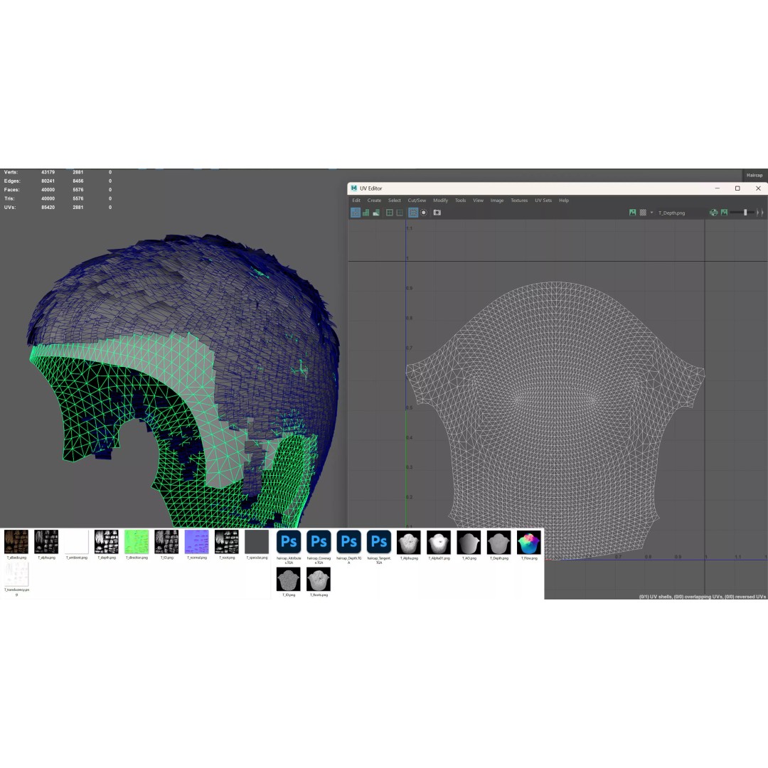Switch to the Haircap tab
The height and width of the screenshot is (768, 768).
point(754,175)
